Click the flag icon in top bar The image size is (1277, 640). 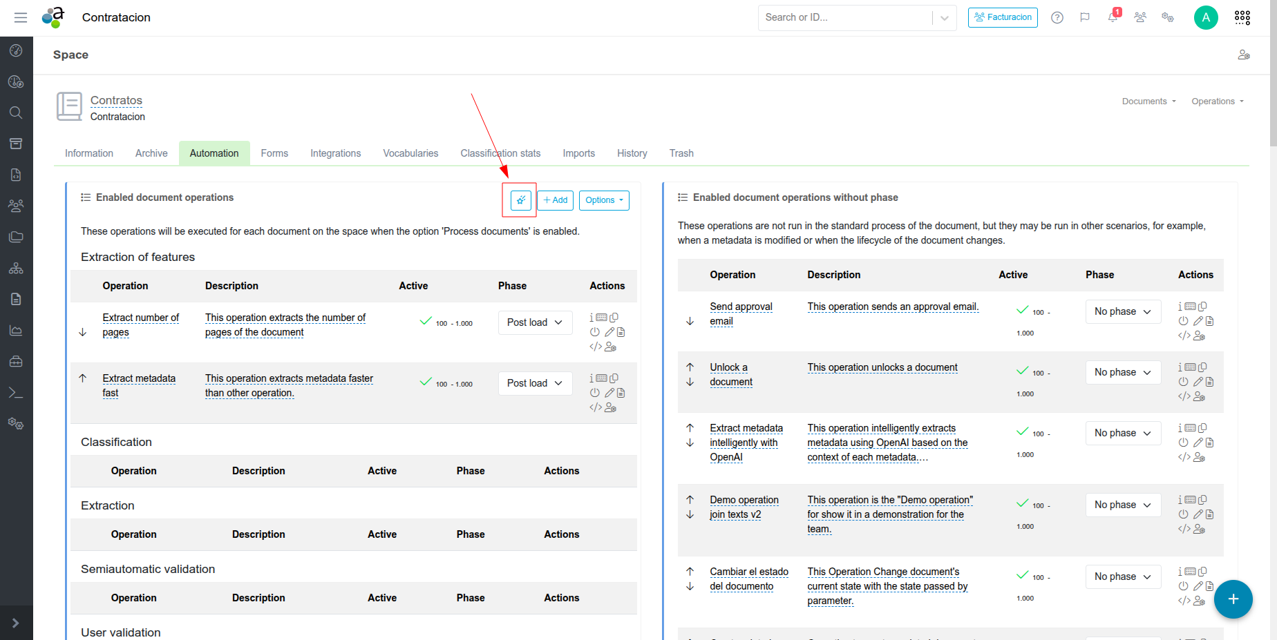(x=1085, y=17)
